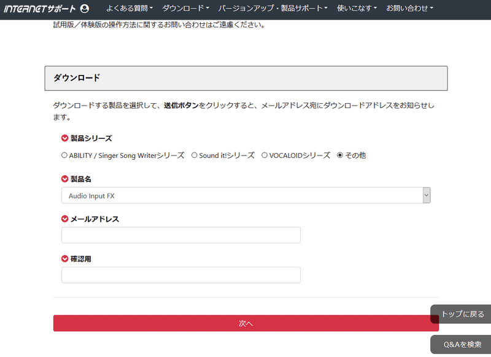Open 製品名 dropdown showing Audio Input FX
The width and height of the screenshot is (491, 357).
coord(246,195)
